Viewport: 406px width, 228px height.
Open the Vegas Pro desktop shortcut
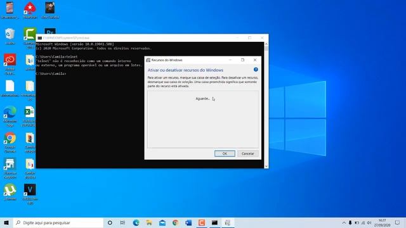tap(30, 190)
